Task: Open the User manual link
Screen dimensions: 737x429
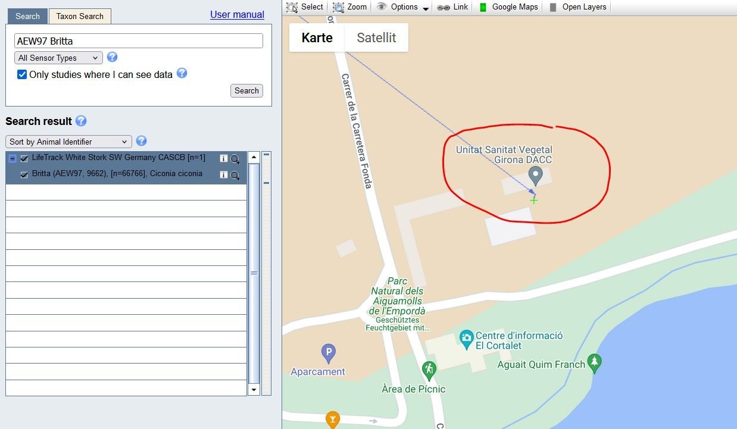Action: coord(237,14)
